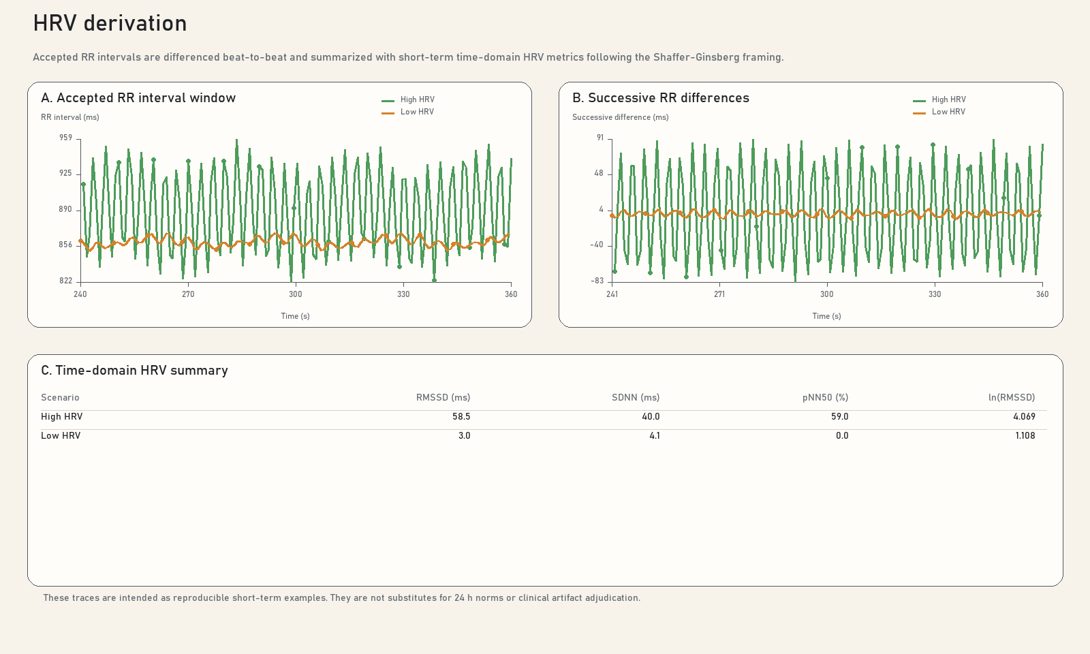Click the ln(RMSSD) value 1.108

1025,435
